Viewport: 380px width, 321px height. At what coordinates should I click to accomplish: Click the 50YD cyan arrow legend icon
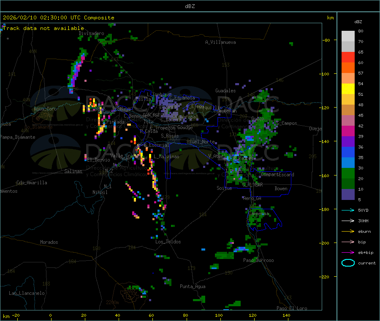click(x=348, y=210)
